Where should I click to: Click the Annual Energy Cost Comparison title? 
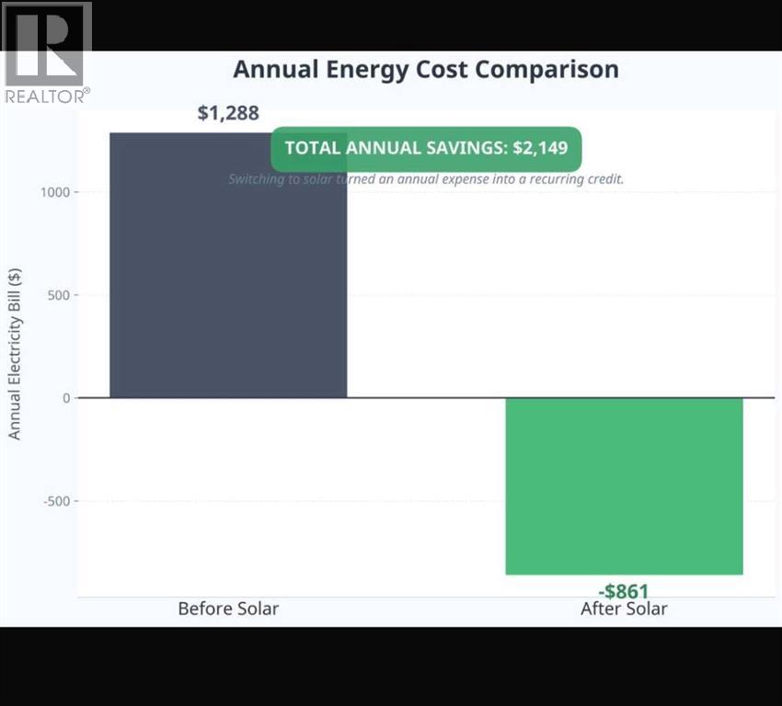425,70
